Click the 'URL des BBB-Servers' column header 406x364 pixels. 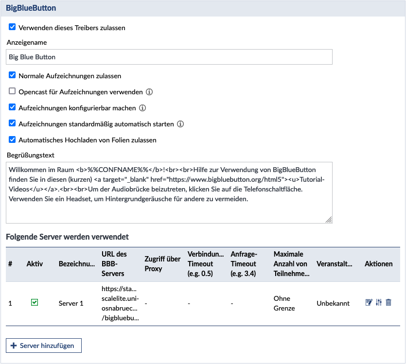(x=114, y=263)
